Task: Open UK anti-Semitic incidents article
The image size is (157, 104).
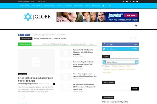Action: click(84, 87)
